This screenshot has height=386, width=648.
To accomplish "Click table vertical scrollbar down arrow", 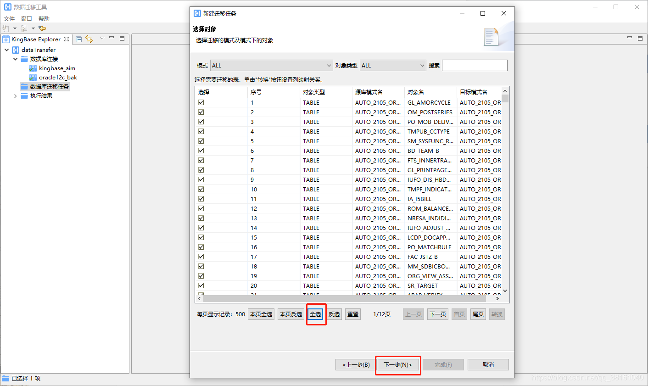I will (x=505, y=291).
